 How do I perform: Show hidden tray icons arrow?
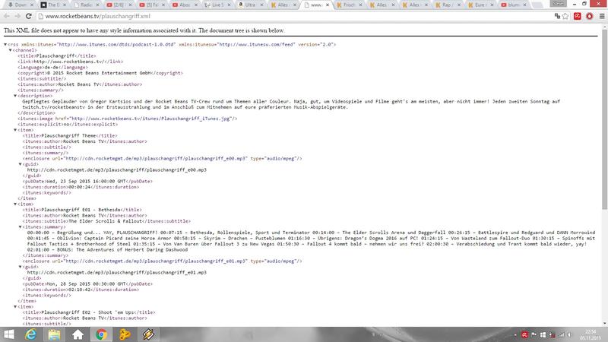pos(515,334)
